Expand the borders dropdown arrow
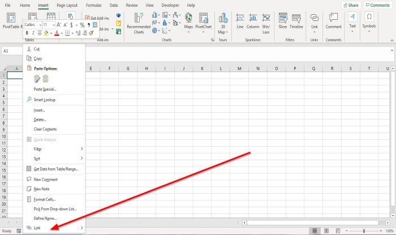Viewport: 396px width, 235px height. point(72,33)
